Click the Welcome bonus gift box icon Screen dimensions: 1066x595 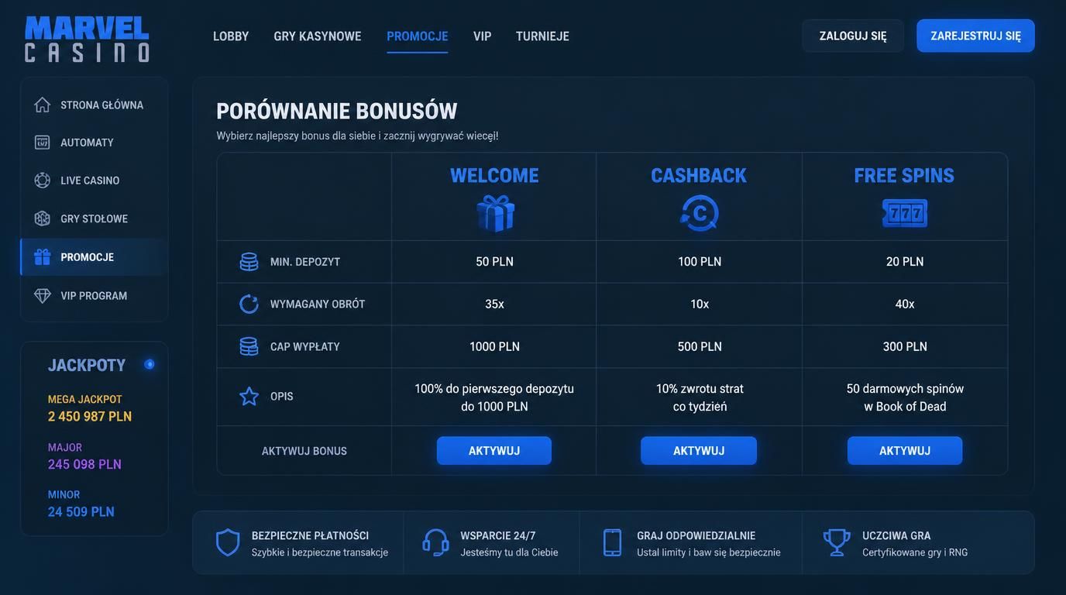click(495, 213)
